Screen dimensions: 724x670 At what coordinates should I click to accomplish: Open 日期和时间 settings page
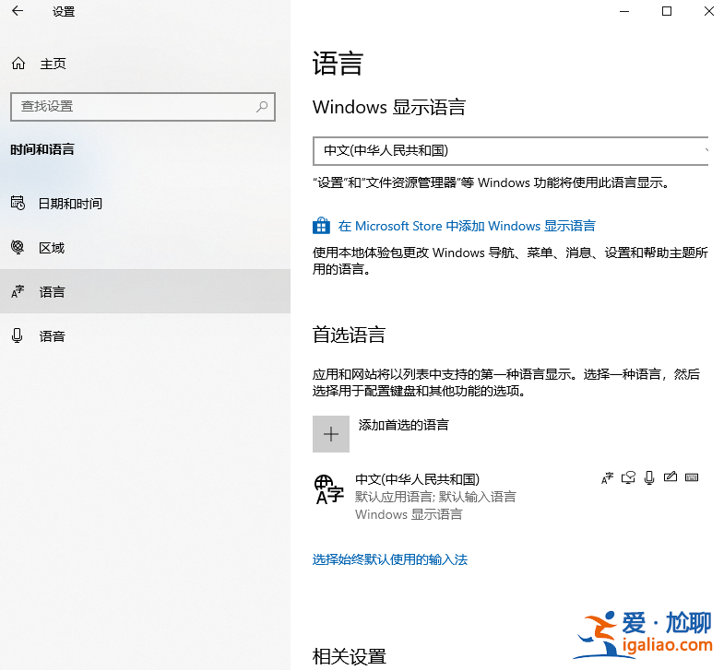(145, 203)
